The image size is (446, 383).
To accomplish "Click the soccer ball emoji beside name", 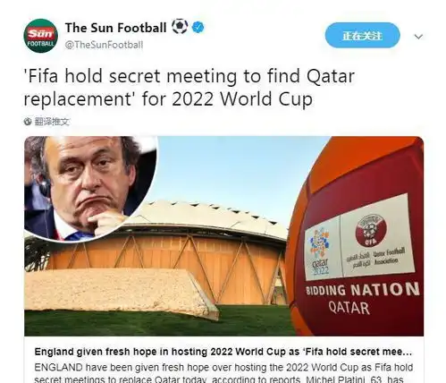I will pyautogui.click(x=180, y=26).
